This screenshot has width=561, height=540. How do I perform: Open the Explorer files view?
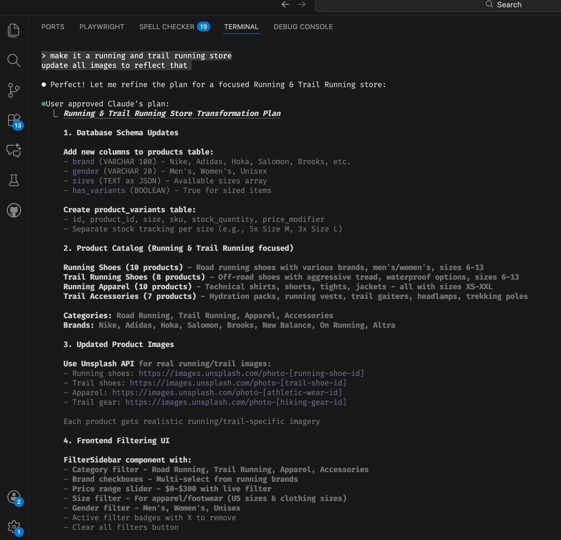[x=14, y=30]
